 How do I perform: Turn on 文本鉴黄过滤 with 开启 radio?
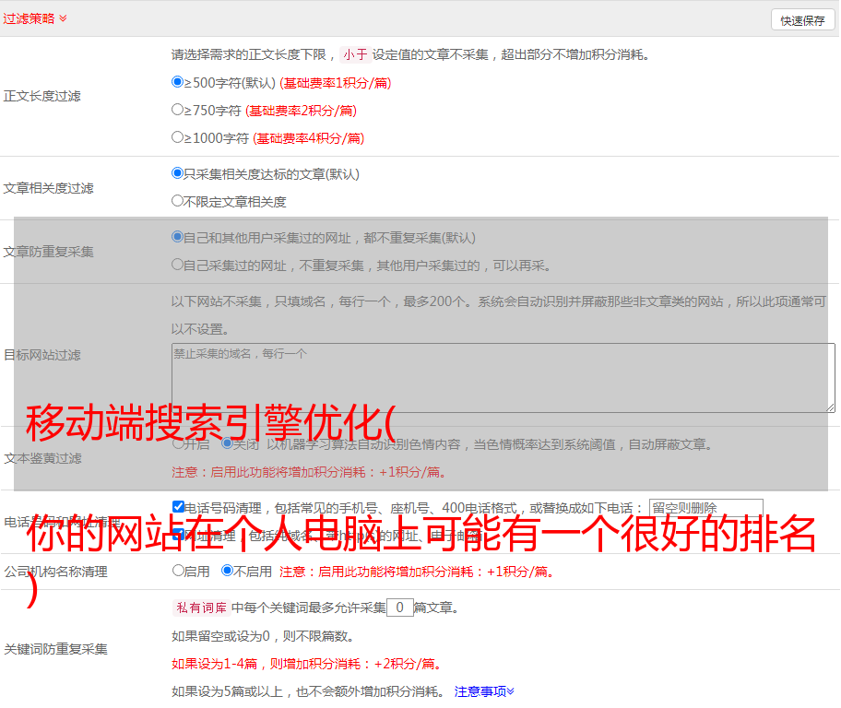tap(178, 443)
